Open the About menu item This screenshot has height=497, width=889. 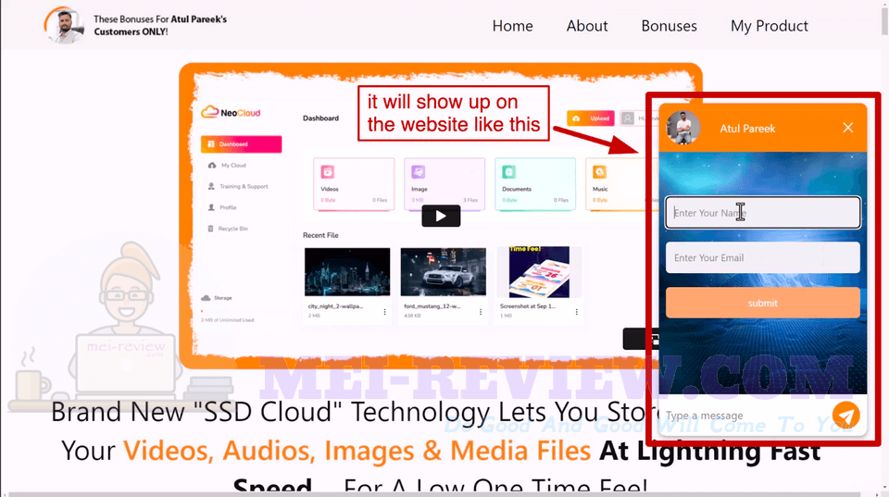[587, 26]
